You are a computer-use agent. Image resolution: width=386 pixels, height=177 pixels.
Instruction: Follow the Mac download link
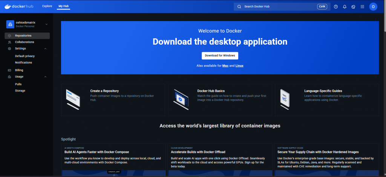tap(225, 66)
